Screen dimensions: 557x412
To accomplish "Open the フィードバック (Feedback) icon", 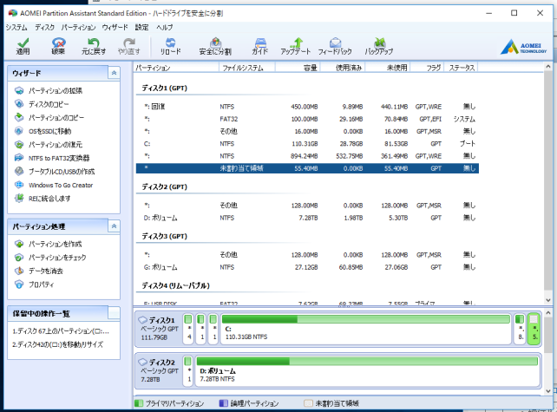I will (x=335, y=43).
